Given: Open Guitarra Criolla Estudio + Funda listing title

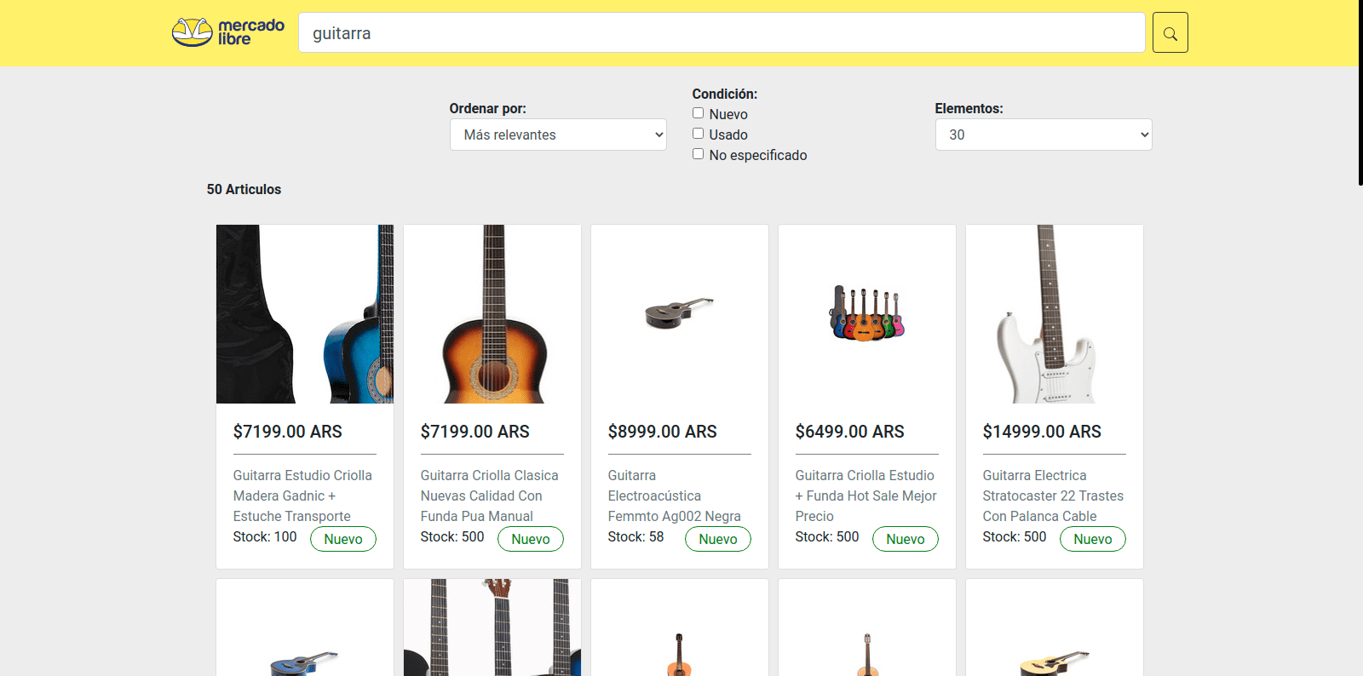Looking at the screenshot, I should (866, 496).
